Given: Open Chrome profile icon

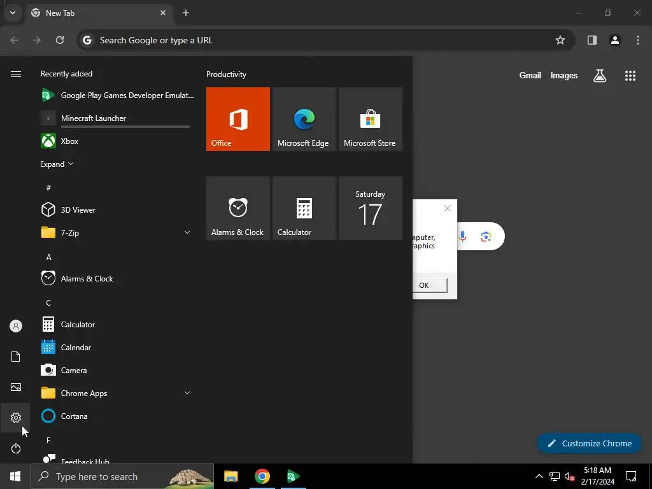Looking at the screenshot, I should click(x=614, y=40).
